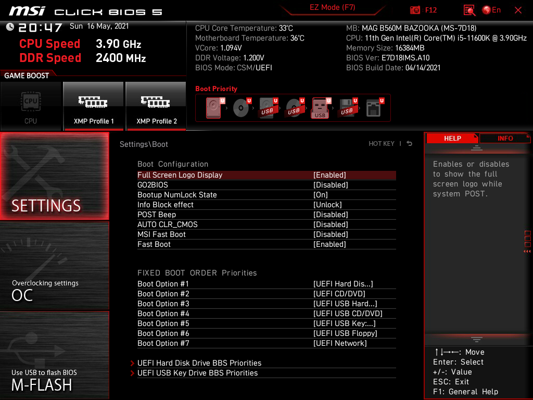Screen dimensions: 533x400
Task: Click the help panel top scroll handle
Action: pos(477,147)
